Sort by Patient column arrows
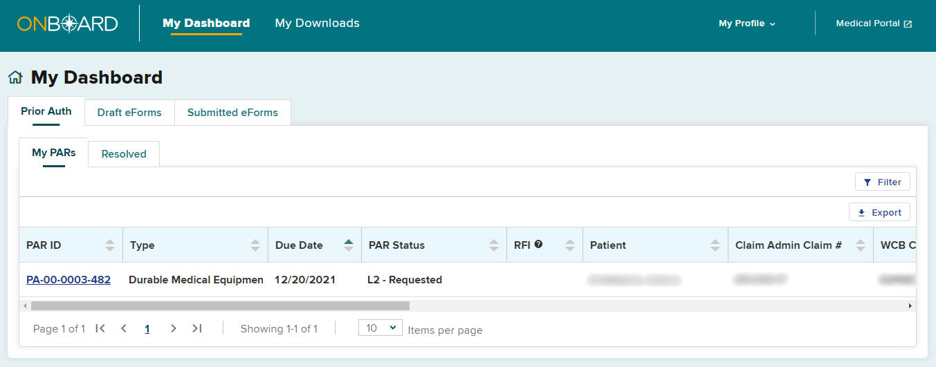936x367 pixels. pyautogui.click(x=715, y=245)
